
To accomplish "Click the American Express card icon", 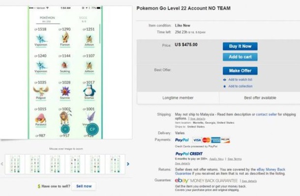I will (x=215, y=140).
